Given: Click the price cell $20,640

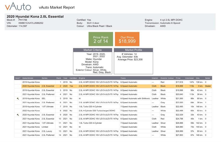Looking at the screenshot, I should tap(179, 94).
